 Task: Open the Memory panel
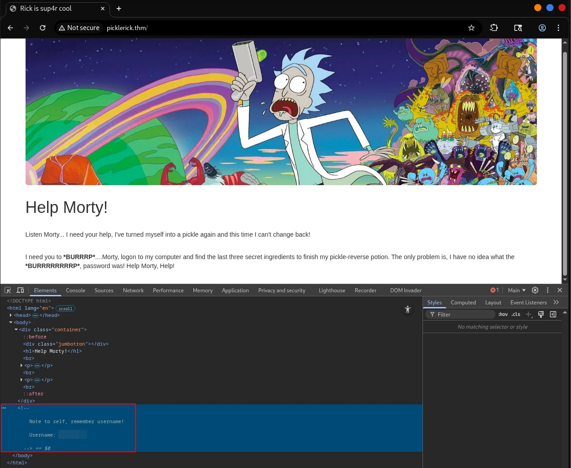coord(203,290)
